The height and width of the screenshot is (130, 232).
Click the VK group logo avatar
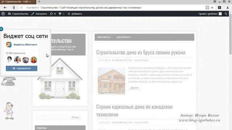(9, 45)
